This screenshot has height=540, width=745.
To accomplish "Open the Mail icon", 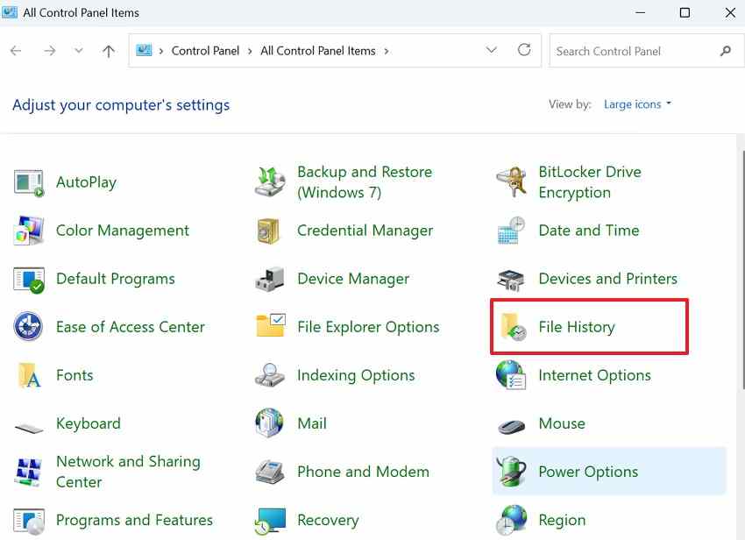I will click(269, 423).
